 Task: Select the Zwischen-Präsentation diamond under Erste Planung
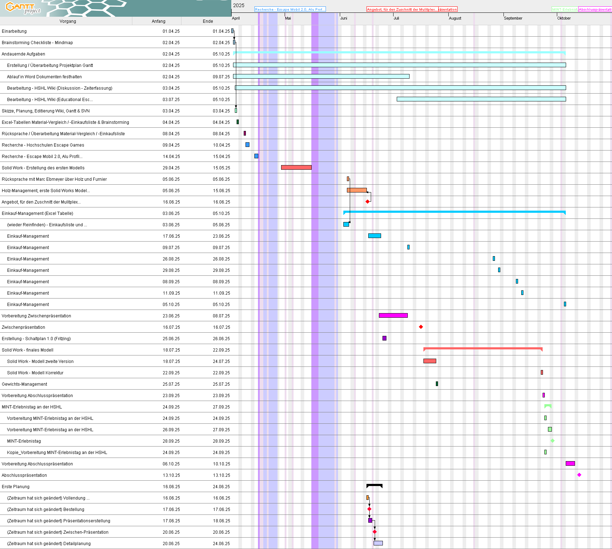(x=375, y=532)
